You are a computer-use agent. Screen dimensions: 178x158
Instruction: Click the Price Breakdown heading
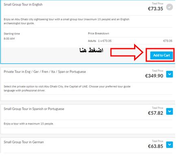pos(98,34)
